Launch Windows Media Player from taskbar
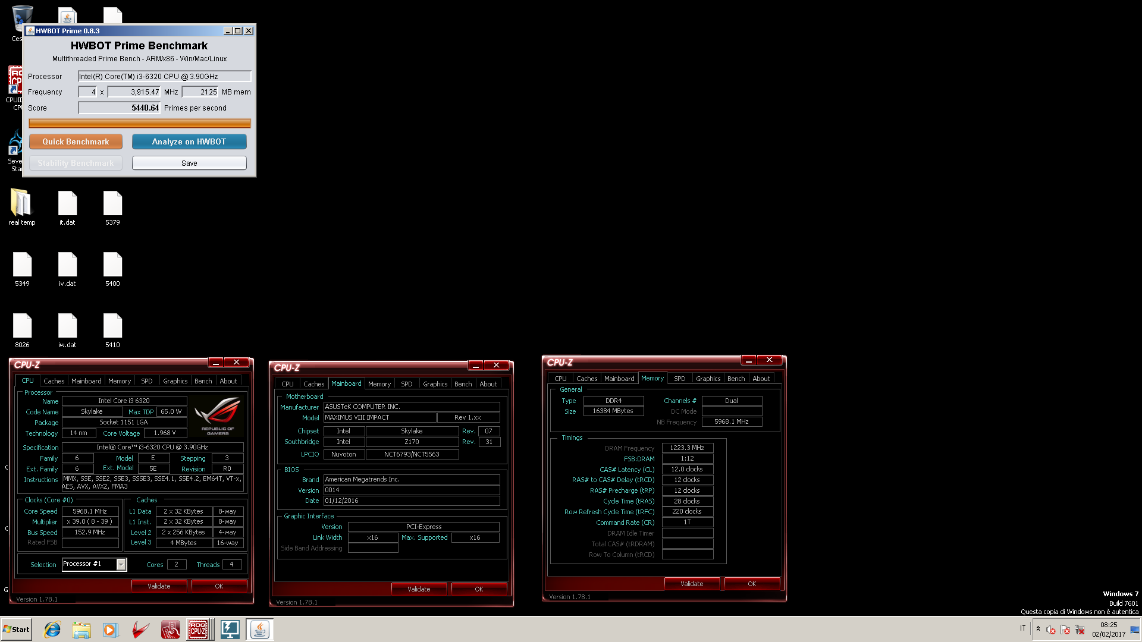Screen dimensions: 1142x642 pos(111,630)
